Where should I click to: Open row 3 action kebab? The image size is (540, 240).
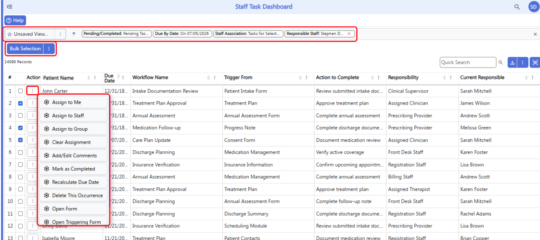(33, 116)
